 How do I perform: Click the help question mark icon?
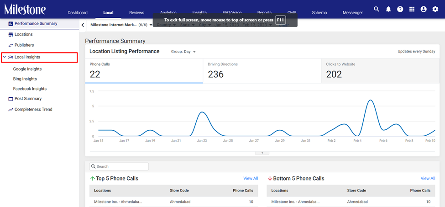pos(400,10)
